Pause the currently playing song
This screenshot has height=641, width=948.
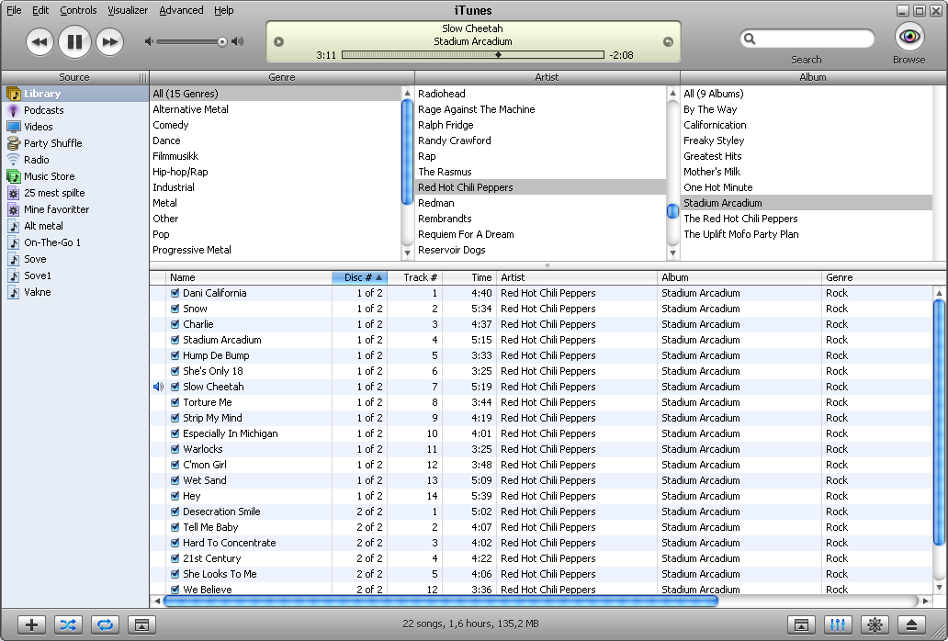[74, 41]
